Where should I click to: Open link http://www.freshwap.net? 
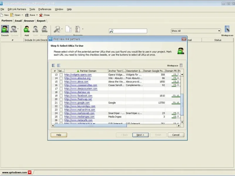(x=78, y=99)
